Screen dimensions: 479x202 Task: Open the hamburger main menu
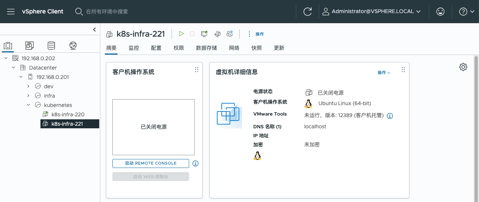(11, 12)
